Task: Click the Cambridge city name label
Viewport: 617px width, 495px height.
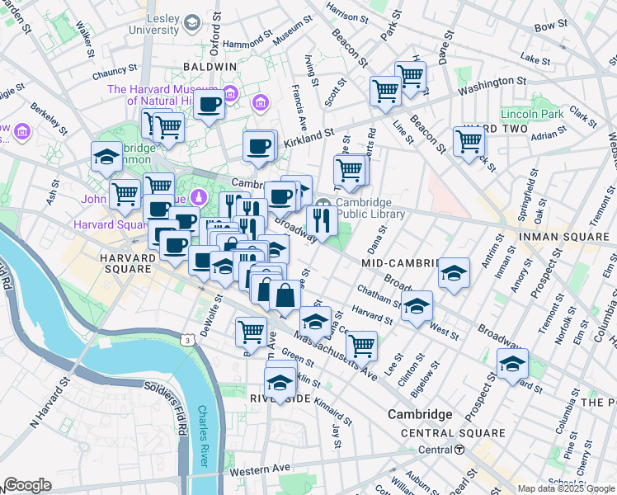Action: point(420,414)
